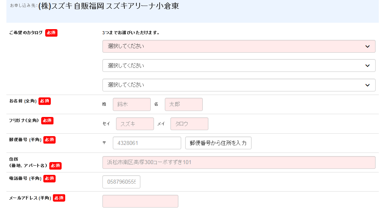
Task: Click the 必須 badge beside 住所
Action: (55, 165)
